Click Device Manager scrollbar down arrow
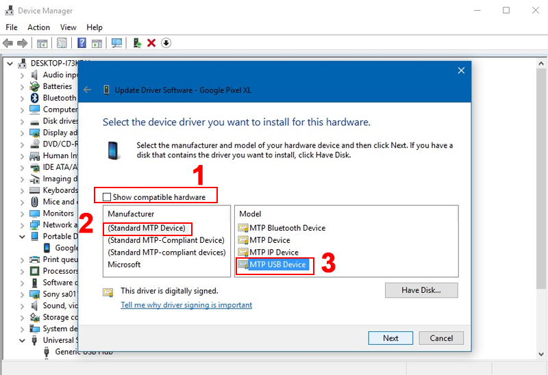Screen dimensions: 548x375 pos(541,354)
